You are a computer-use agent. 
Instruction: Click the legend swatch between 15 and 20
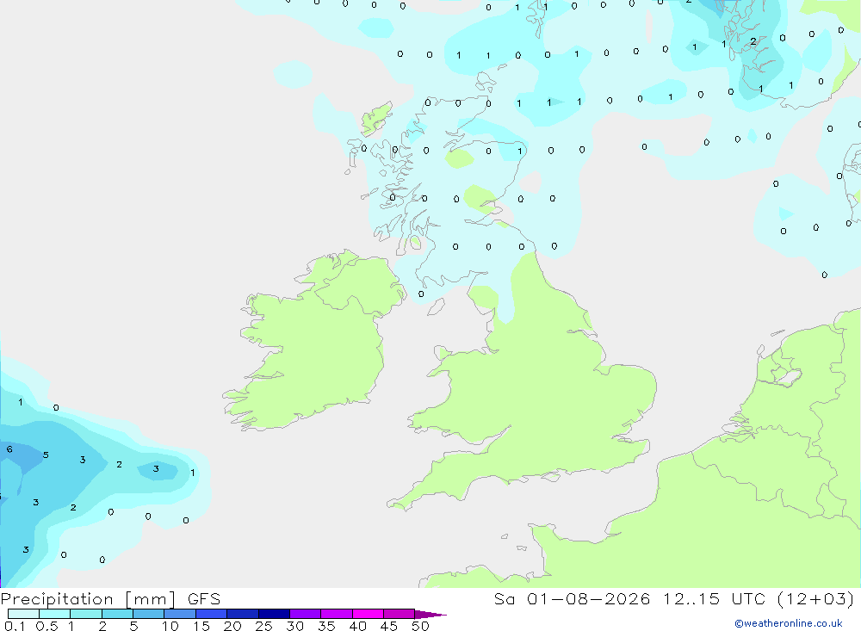[212, 614]
